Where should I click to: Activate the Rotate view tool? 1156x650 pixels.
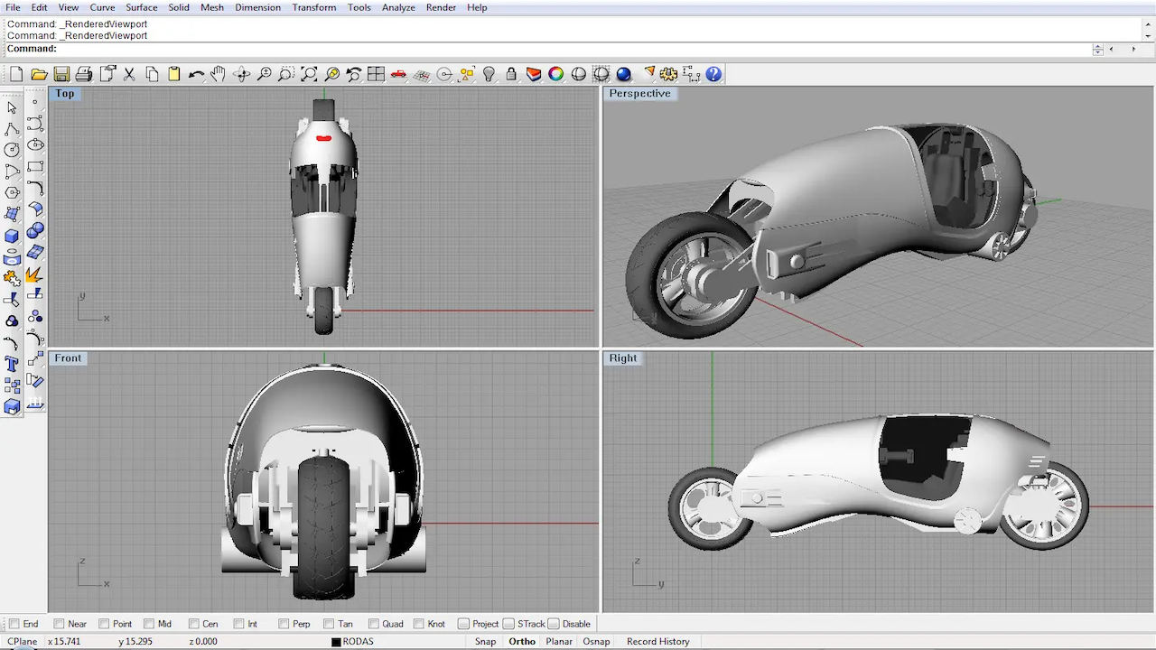coord(241,74)
